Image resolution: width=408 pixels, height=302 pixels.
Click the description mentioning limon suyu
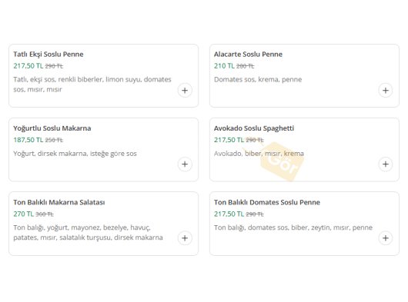(92, 85)
